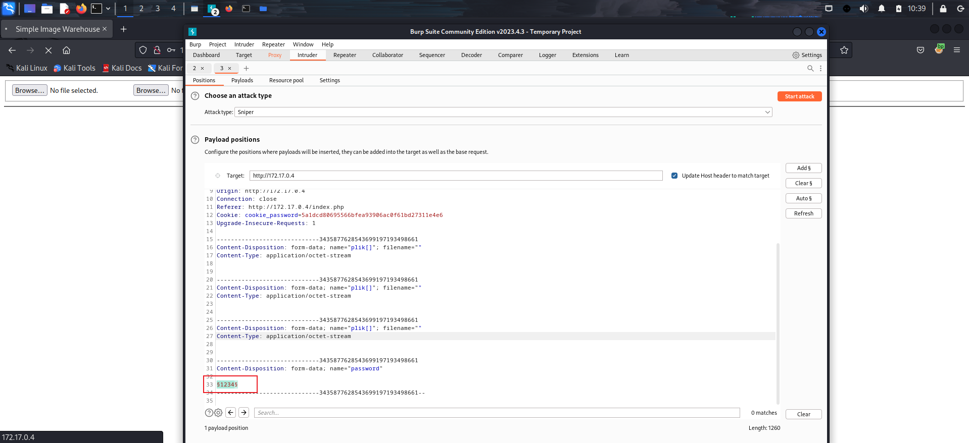Open notifications bell icon
This screenshot has width=969, height=443.
click(x=882, y=9)
